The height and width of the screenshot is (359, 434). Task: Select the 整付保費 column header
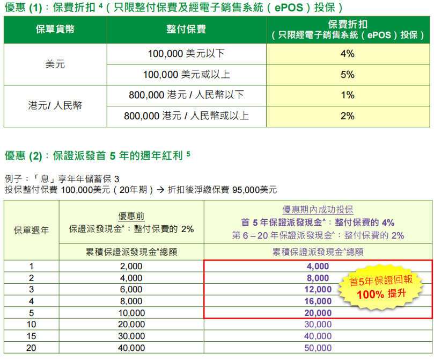[186, 30]
